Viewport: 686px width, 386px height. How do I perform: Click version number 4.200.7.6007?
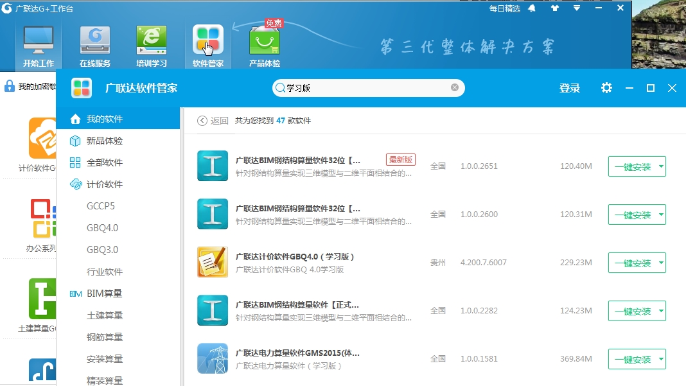coord(484,262)
